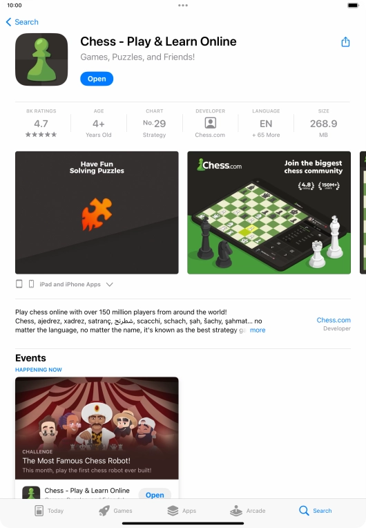Switch to the Games tab
Viewport: 366px width, 528px height.
click(115, 511)
